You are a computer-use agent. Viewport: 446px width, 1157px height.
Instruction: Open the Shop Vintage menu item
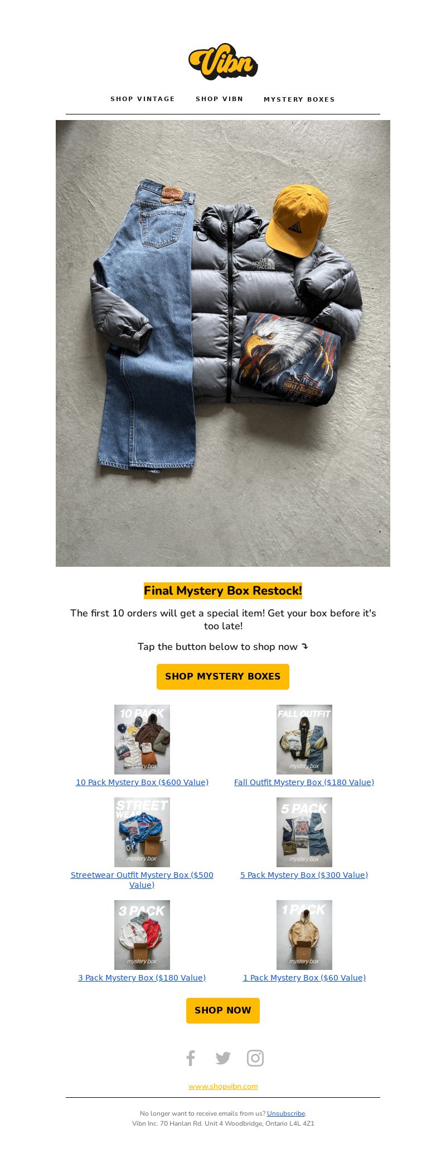(143, 99)
